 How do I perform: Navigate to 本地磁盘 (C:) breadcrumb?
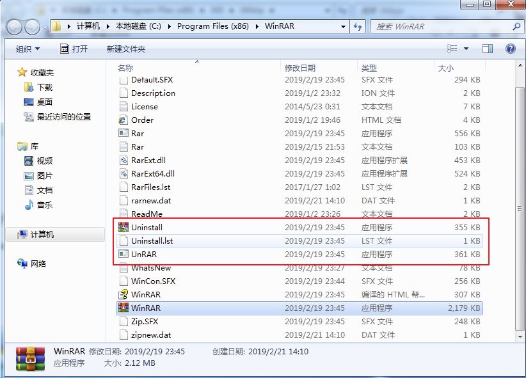[138, 26]
